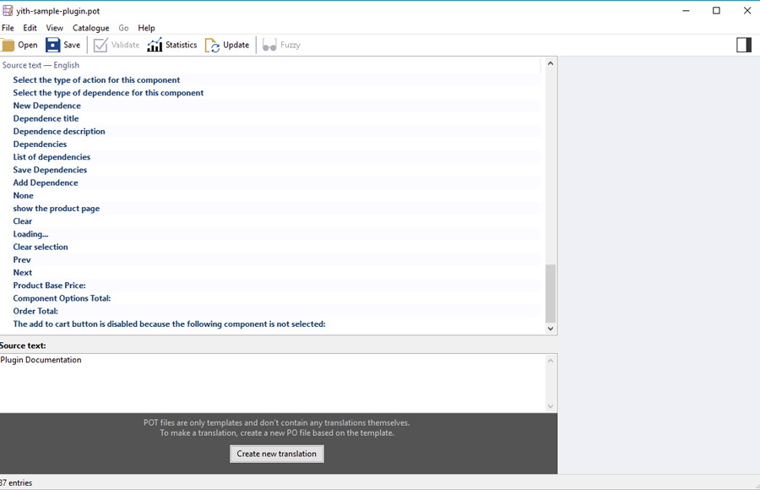760x490 pixels.
Task: Open the Help menu
Action: pos(146,28)
